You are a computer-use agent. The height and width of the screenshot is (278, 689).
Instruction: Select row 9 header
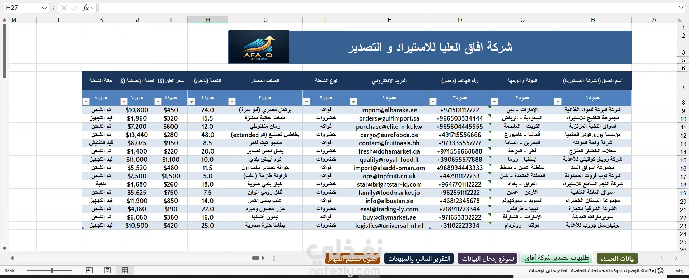(683, 110)
